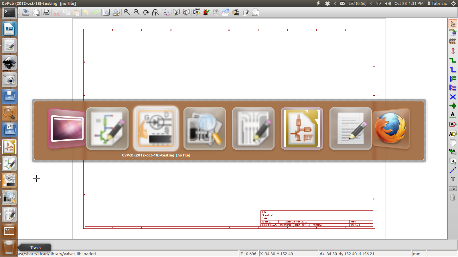Choose the navigate hierarchy tool in the right toolbar

click(453, 33)
